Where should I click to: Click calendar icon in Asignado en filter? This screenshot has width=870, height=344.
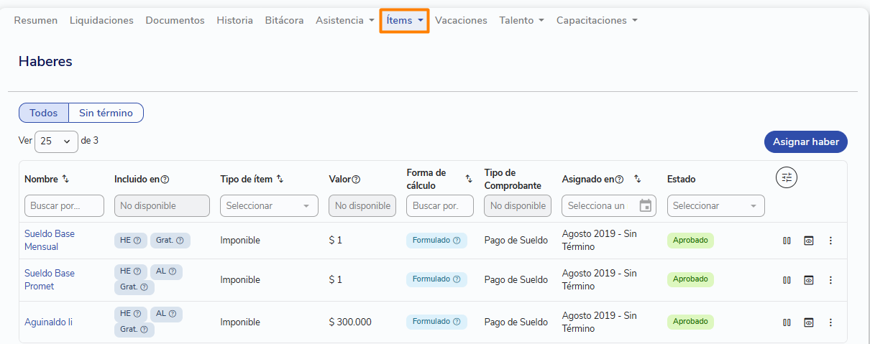pyautogui.click(x=645, y=205)
